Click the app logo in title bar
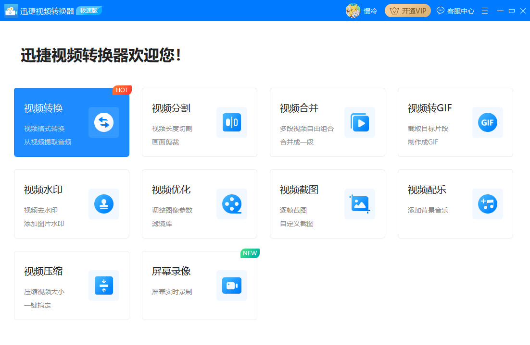This screenshot has width=530, height=345. point(12,10)
